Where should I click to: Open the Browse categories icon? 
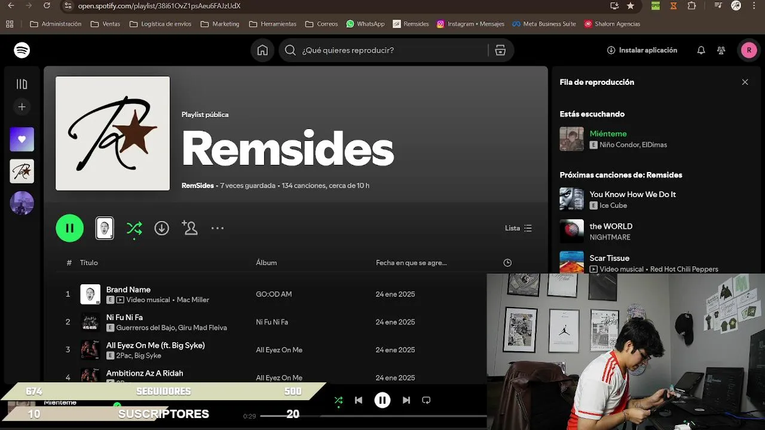click(x=500, y=50)
